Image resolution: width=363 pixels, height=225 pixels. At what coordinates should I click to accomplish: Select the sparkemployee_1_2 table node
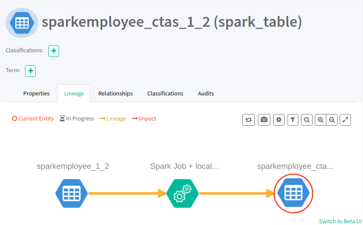click(x=72, y=193)
